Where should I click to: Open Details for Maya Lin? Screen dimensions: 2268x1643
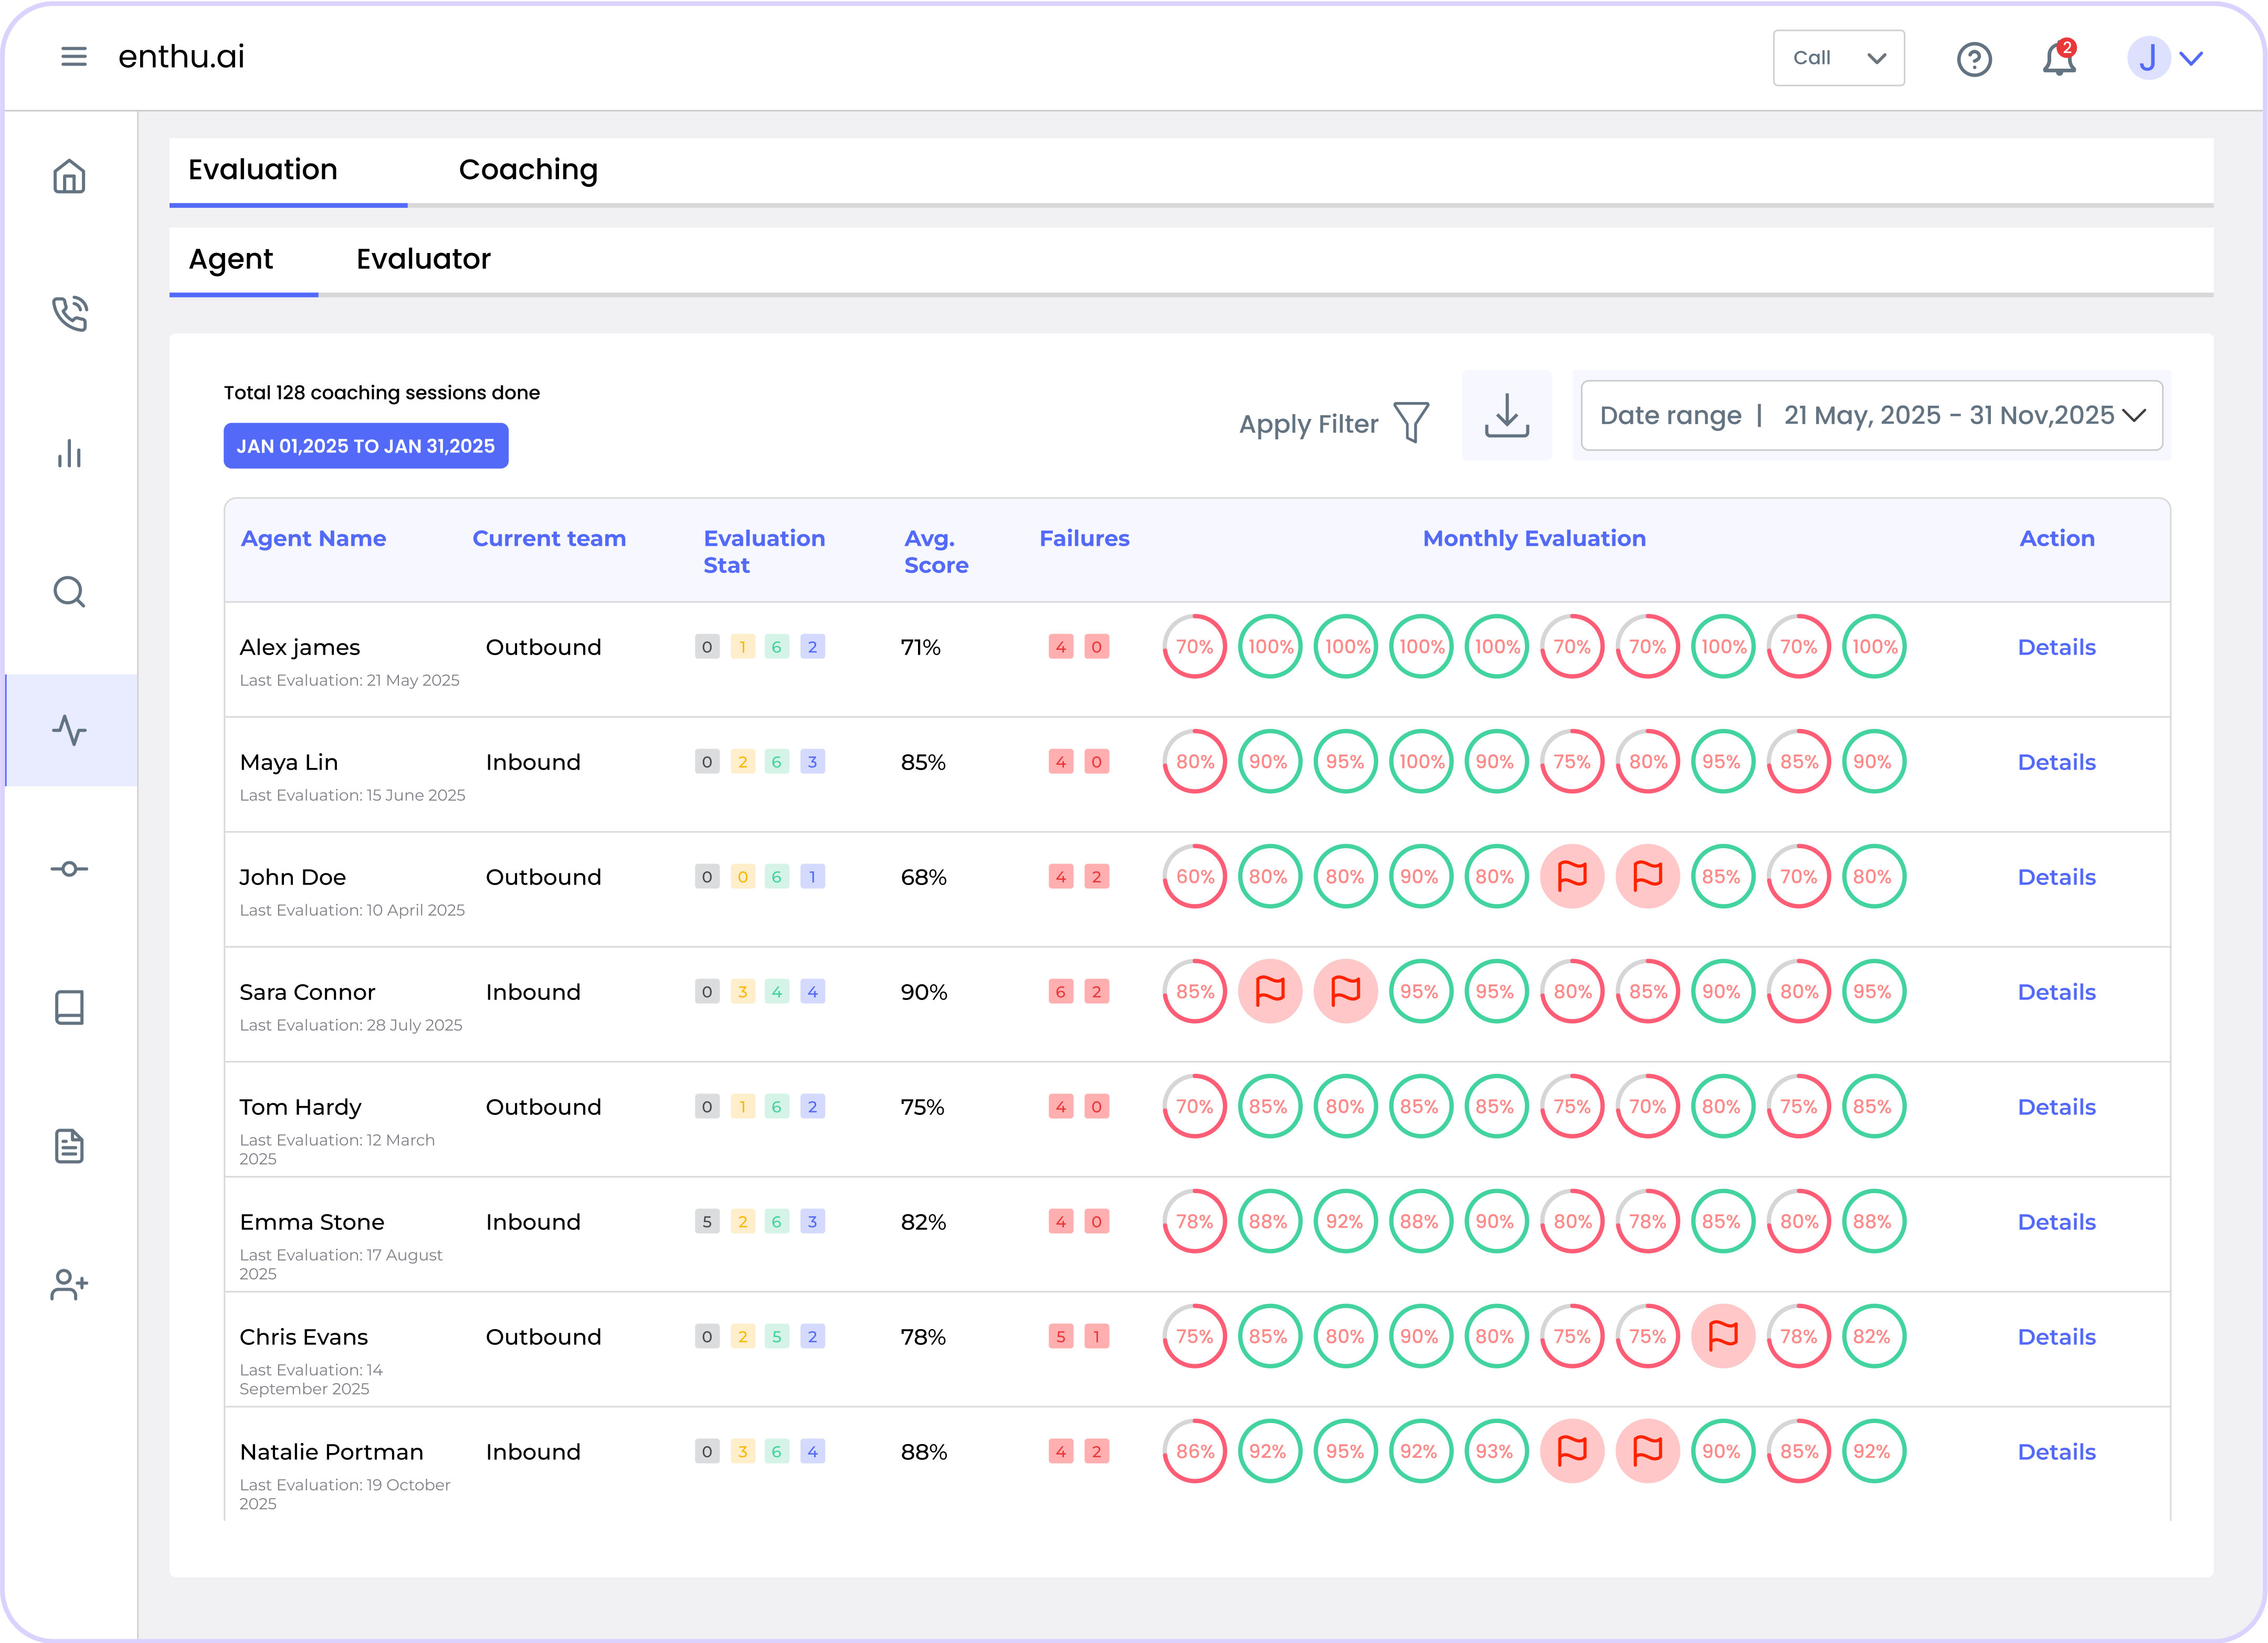(x=2056, y=762)
